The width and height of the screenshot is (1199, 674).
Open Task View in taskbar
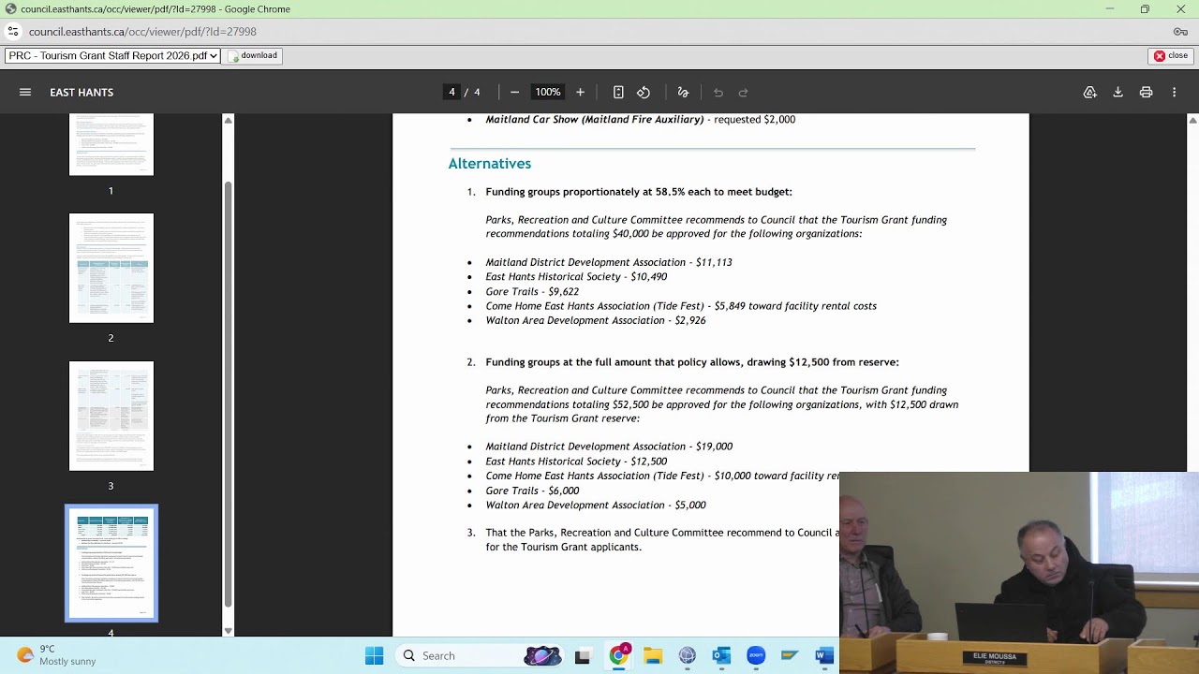[x=582, y=655]
